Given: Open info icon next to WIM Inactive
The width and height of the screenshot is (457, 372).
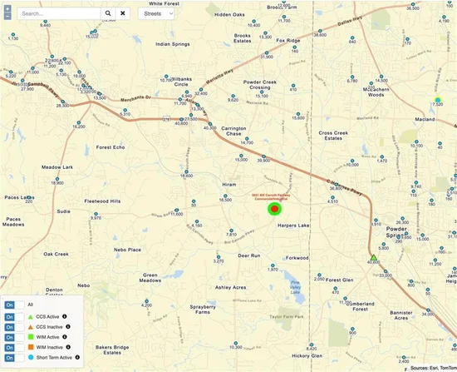Looking at the screenshot, I should (68, 347).
